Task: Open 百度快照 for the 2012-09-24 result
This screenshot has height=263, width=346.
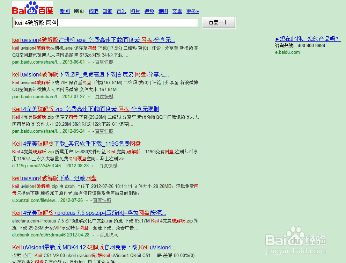Action: pyautogui.click(x=104, y=131)
